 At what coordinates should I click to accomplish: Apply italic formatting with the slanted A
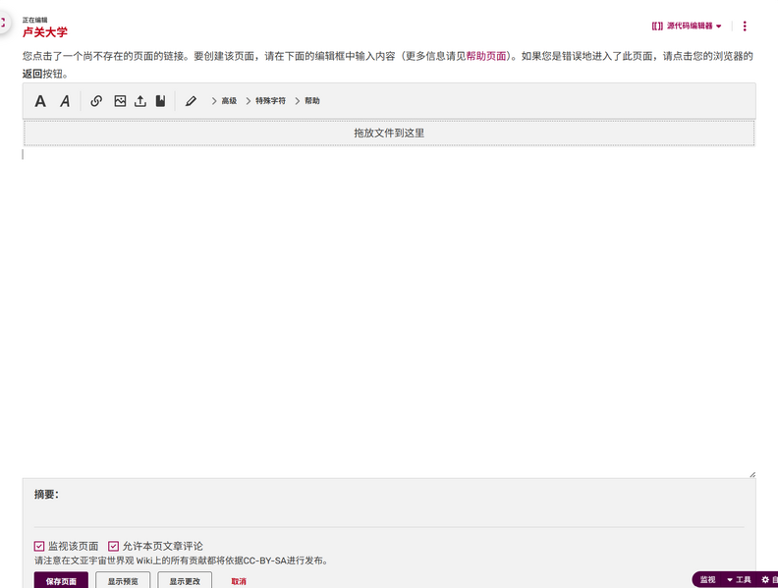65,101
